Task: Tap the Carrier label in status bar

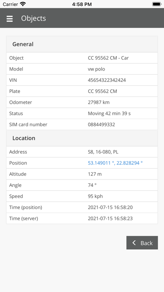Action: point(10,4)
